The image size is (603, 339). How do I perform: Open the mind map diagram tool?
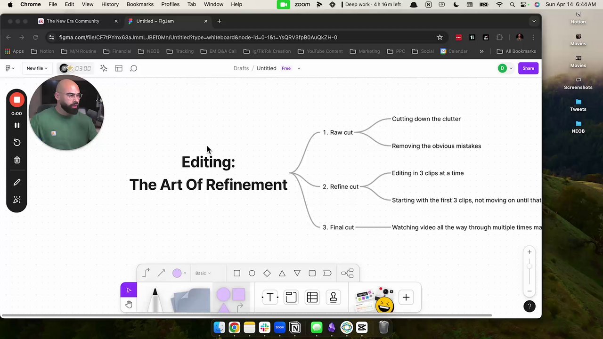coord(347,273)
